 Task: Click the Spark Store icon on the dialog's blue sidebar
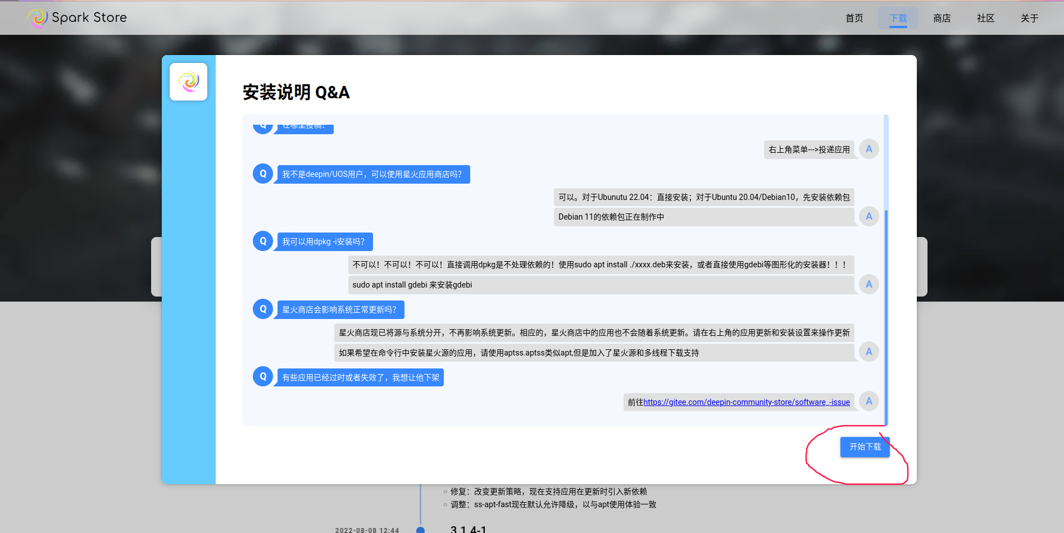(188, 81)
